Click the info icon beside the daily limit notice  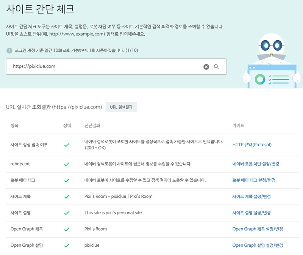[x=9, y=50]
